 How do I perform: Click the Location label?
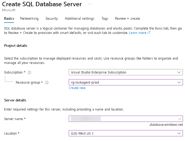pyautogui.click(x=10, y=133)
